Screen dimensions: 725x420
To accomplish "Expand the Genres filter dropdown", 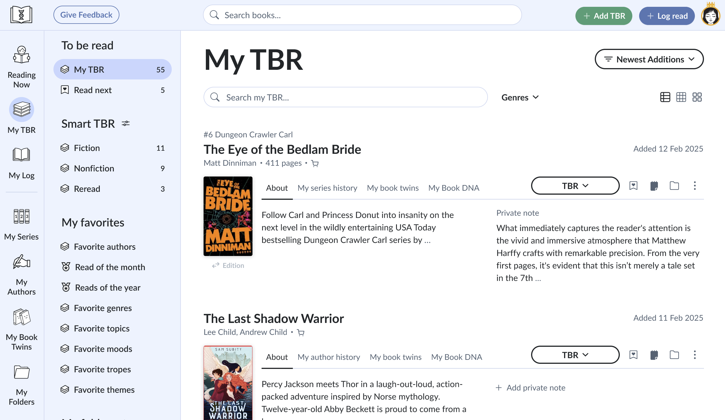I will [x=520, y=97].
